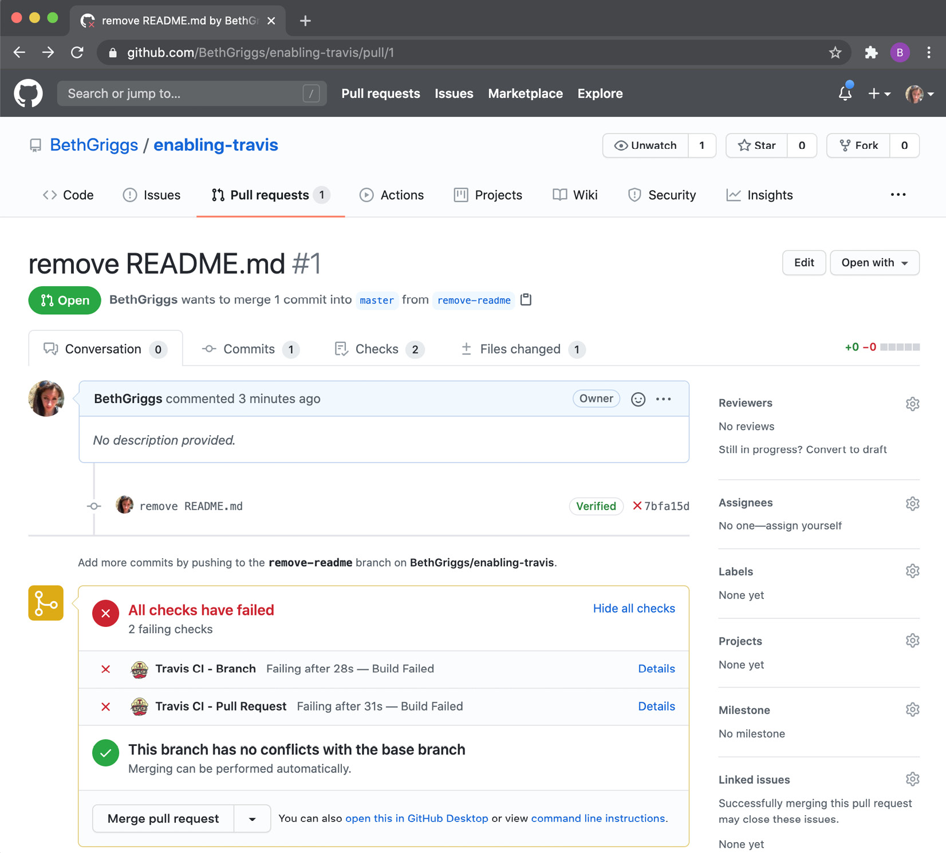Open the Marketplace menu item
946x853 pixels.
525,93
